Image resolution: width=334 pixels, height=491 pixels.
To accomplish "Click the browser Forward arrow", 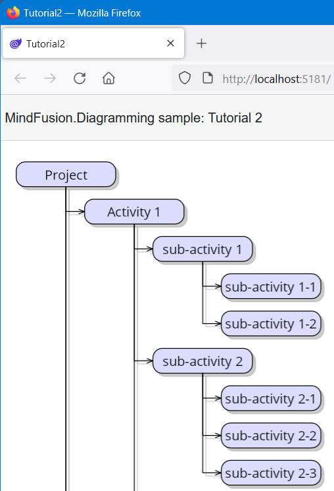I will click(x=50, y=78).
